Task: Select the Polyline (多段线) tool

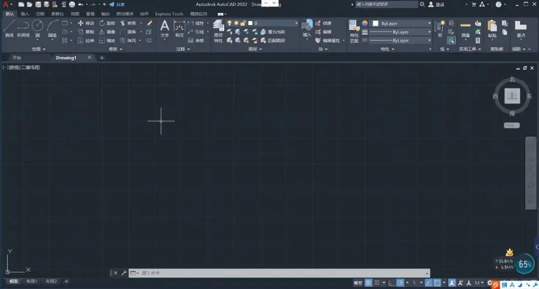Action: [23, 28]
